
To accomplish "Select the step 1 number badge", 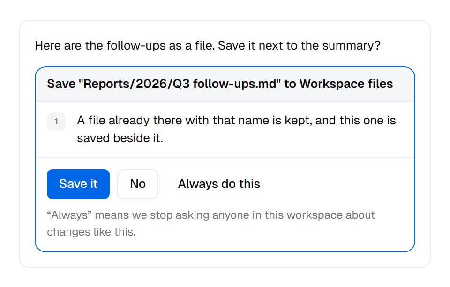I will (x=56, y=122).
